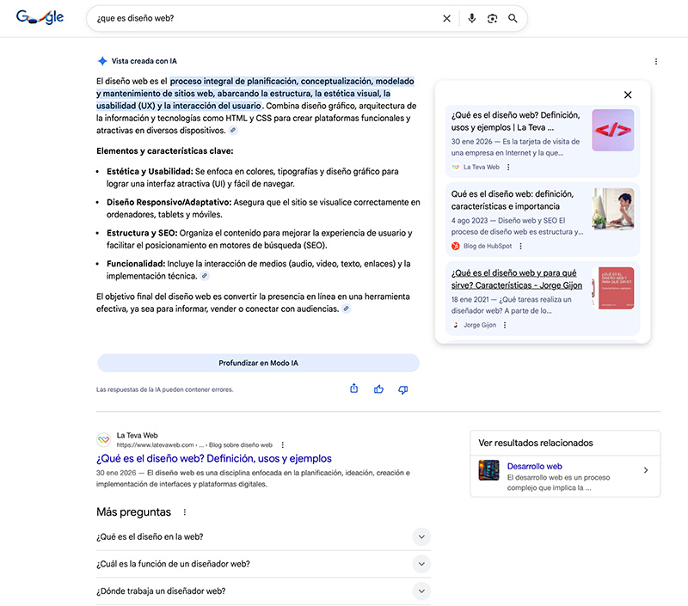688x606 pixels.
Task: Go to Google homepage via logo
Action: pyautogui.click(x=40, y=18)
